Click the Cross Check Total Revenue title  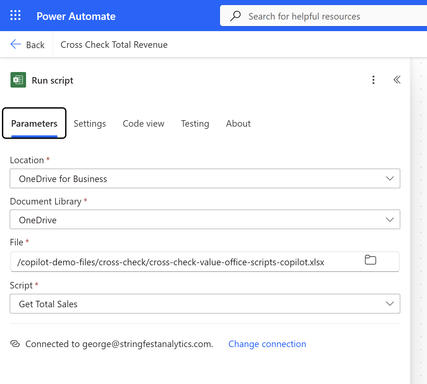(114, 44)
